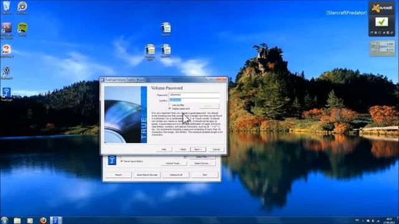This screenshot has width=399, height=224.
Task: Click Select Device in main window
Action: pyautogui.click(x=202, y=163)
